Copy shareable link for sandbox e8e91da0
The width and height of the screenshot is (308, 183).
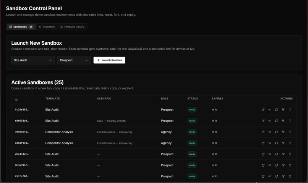[270, 121]
